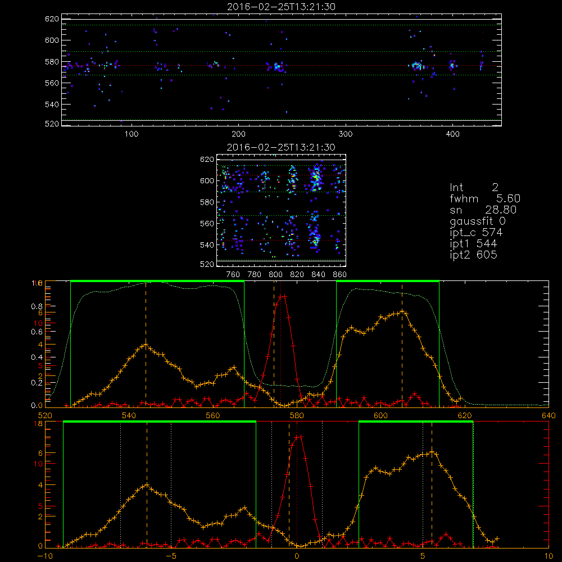Click x-axis label 860 on middle image
The width and height of the screenshot is (562, 562).
click(x=340, y=275)
